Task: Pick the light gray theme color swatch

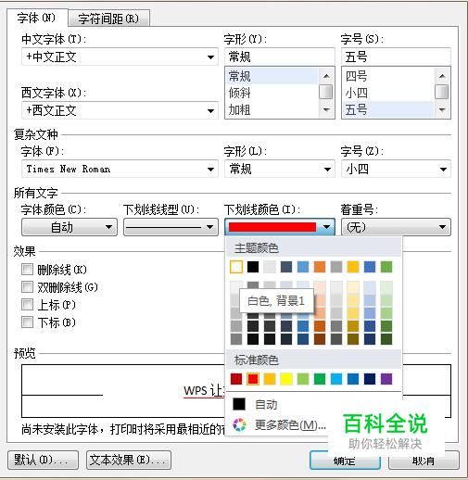Action: tap(270, 267)
